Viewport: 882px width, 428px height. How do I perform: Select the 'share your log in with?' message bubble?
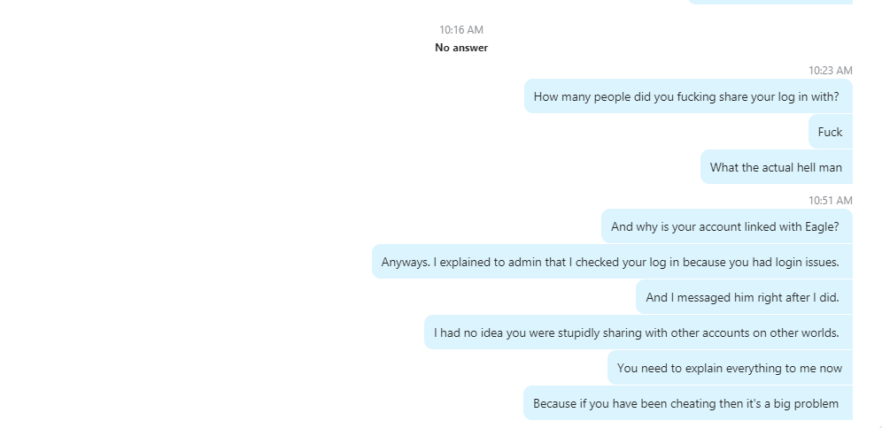click(x=688, y=96)
